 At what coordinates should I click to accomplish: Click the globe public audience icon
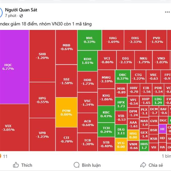(x=21, y=16)
